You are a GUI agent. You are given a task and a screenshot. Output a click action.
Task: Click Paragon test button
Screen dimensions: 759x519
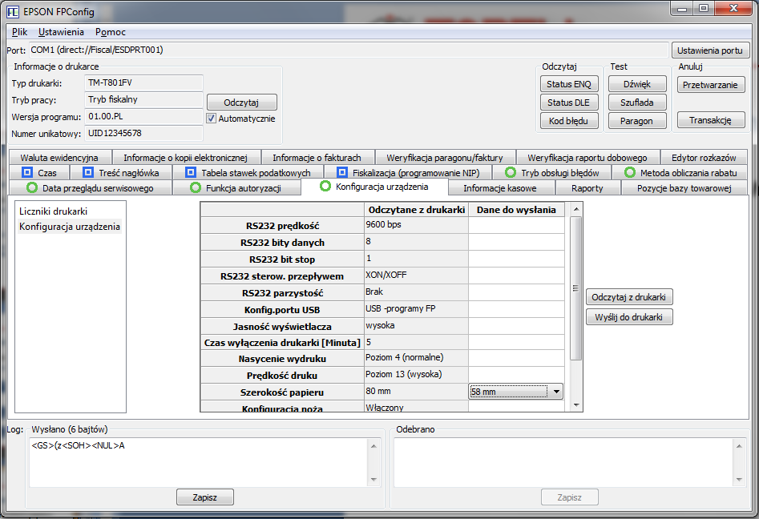pos(637,121)
